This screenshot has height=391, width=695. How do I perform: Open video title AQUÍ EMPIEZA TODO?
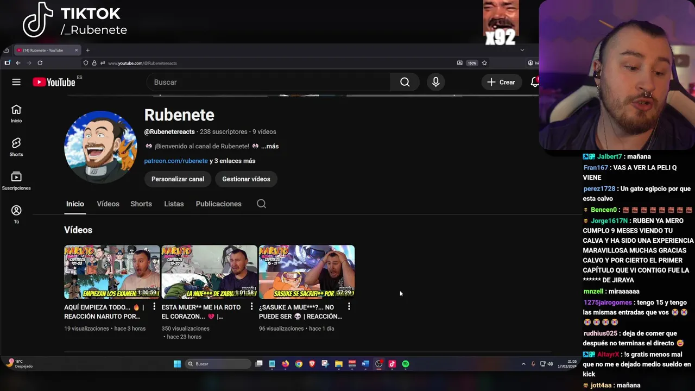pyautogui.click(x=104, y=312)
